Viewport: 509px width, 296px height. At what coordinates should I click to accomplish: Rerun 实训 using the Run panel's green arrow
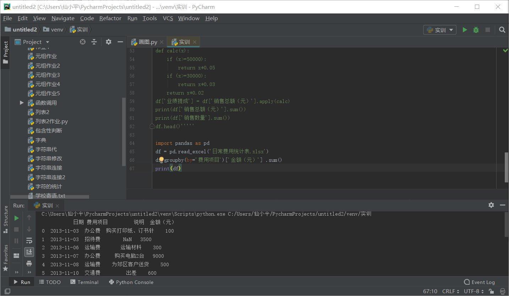(x=16, y=218)
